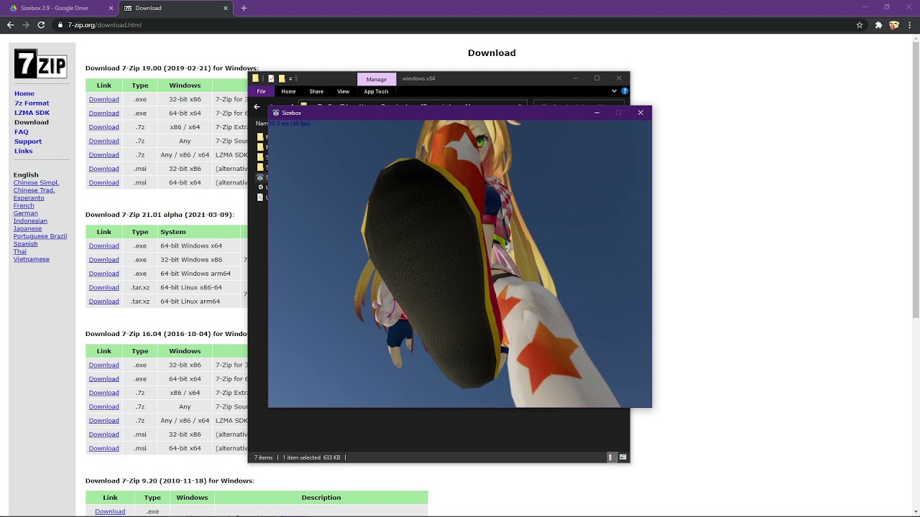Click '7 items' in Explorer status bar
The height and width of the screenshot is (517, 920).
[x=263, y=457]
